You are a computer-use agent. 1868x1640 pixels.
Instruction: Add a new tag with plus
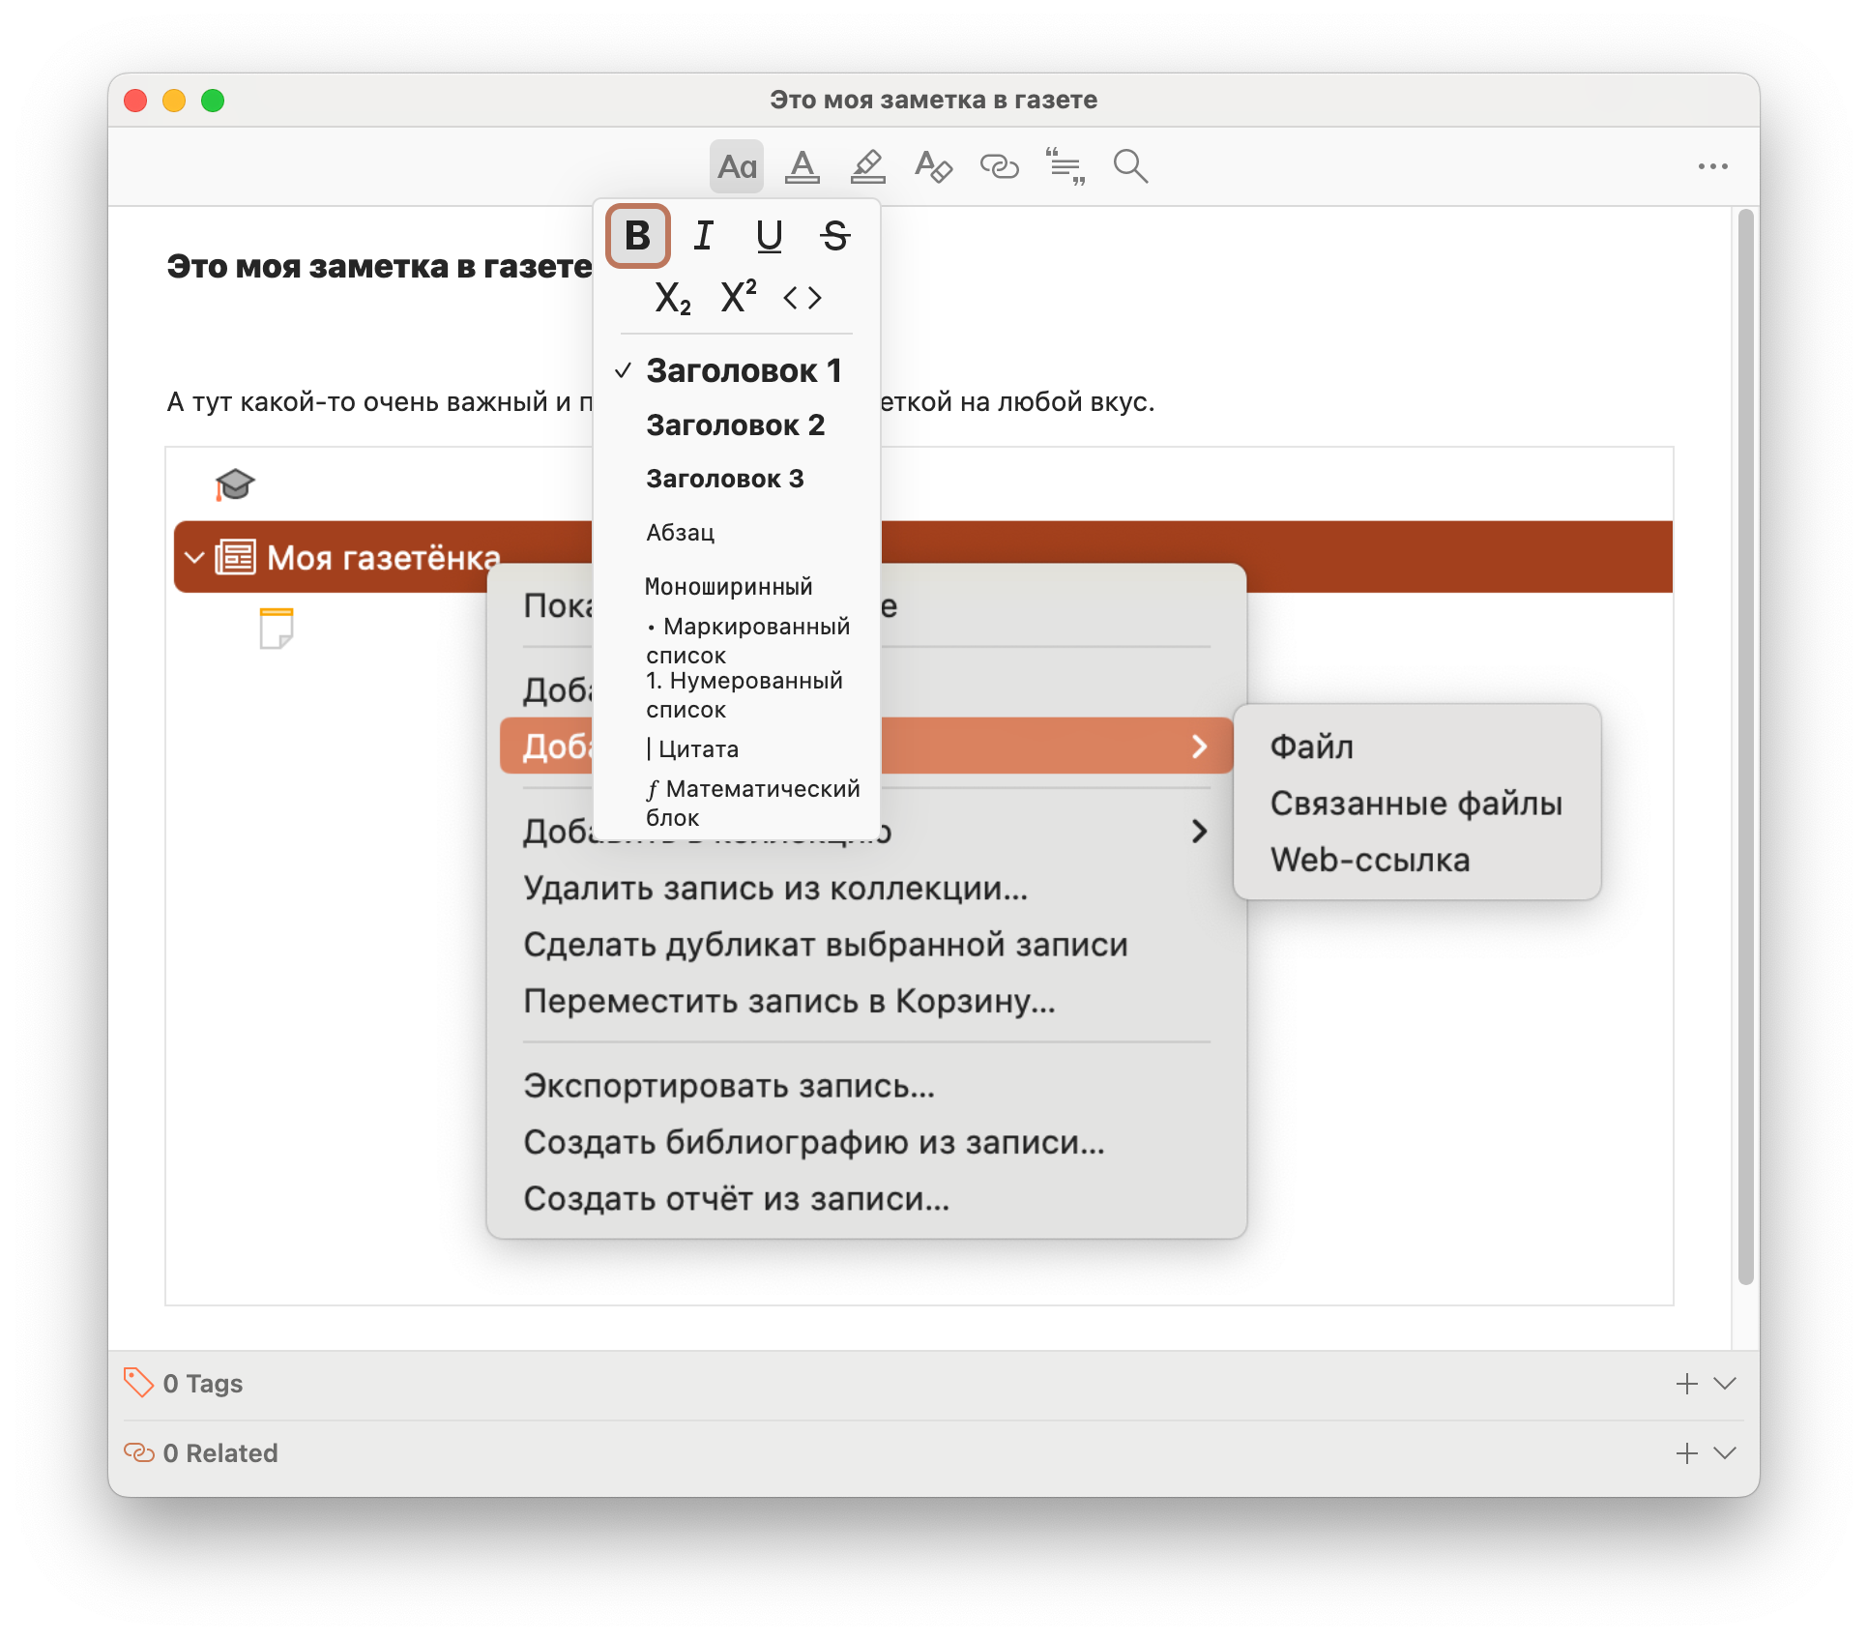(1686, 1384)
